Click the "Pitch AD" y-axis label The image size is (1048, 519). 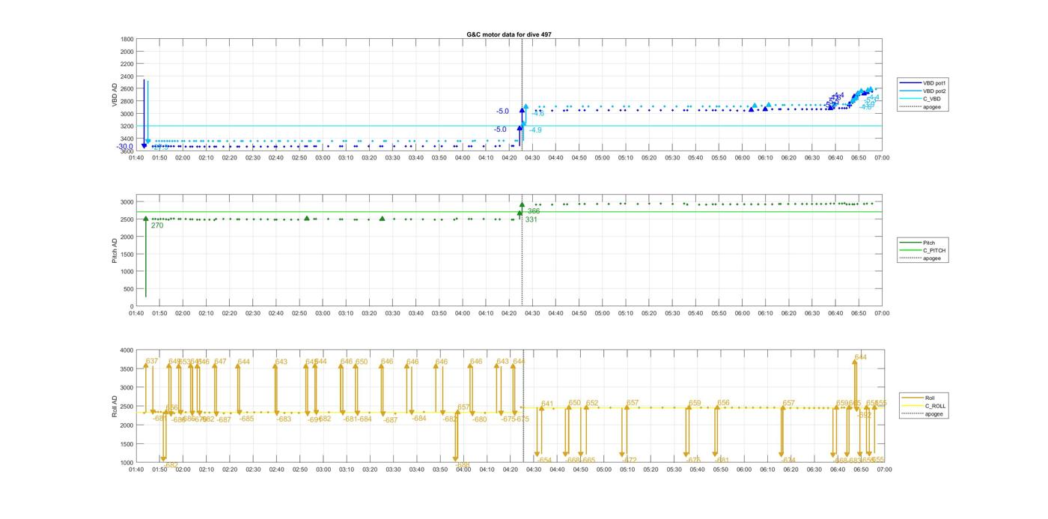[115, 250]
